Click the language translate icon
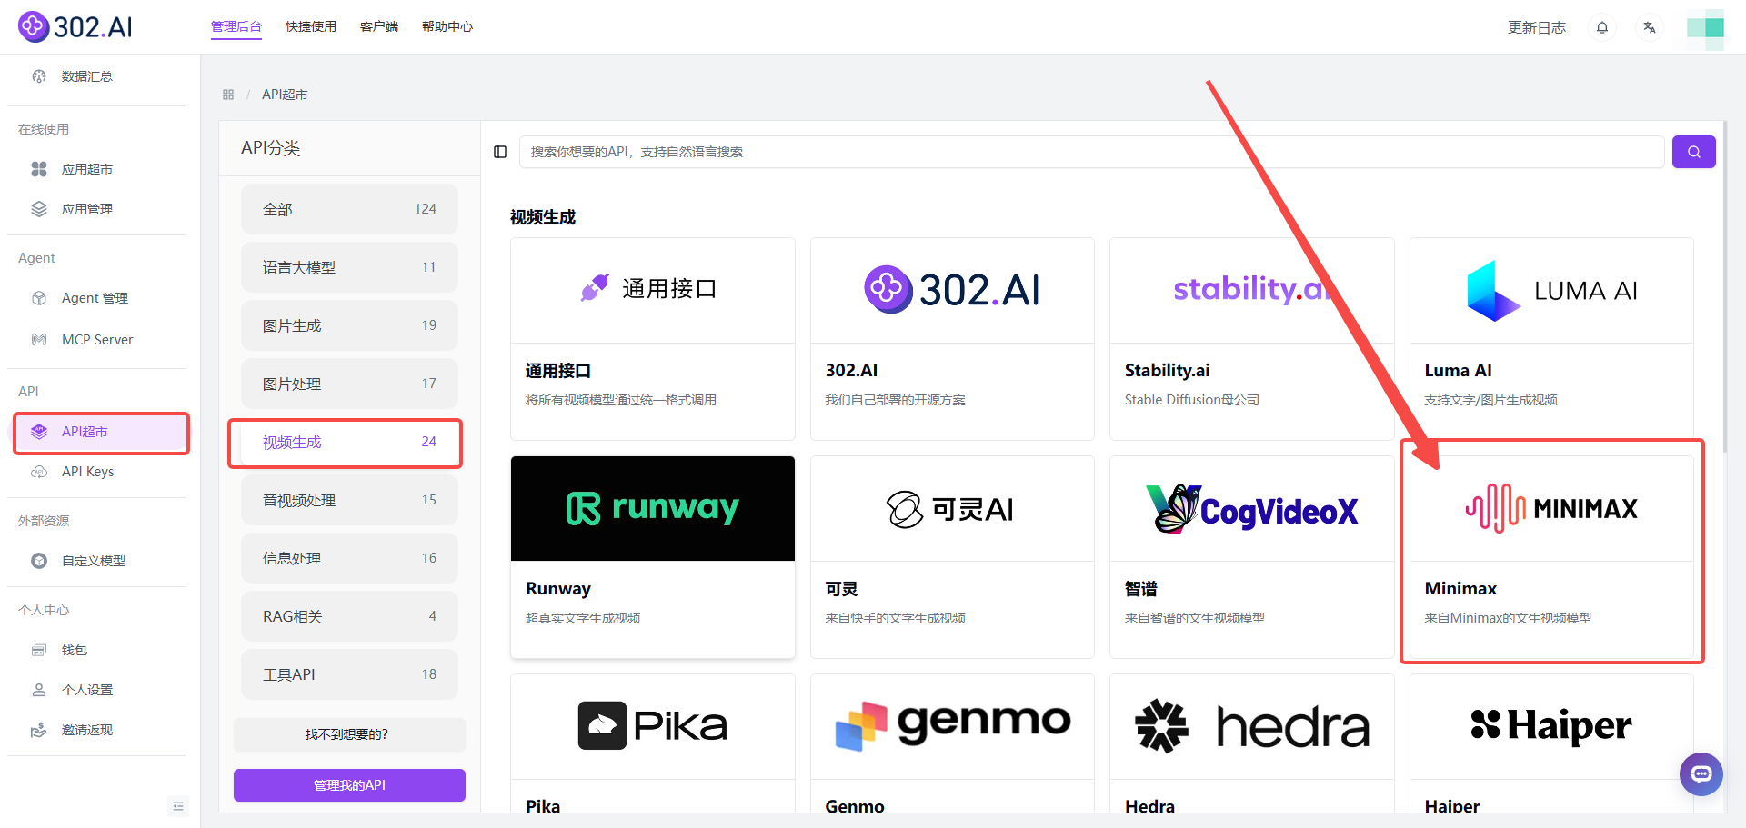Image resolution: width=1746 pixels, height=828 pixels. 1650,27
